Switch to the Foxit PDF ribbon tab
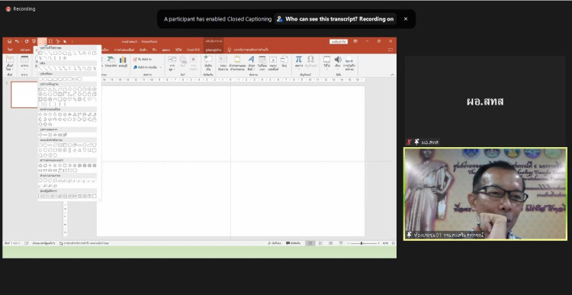Screen dimensions: 572x295 coord(194,50)
